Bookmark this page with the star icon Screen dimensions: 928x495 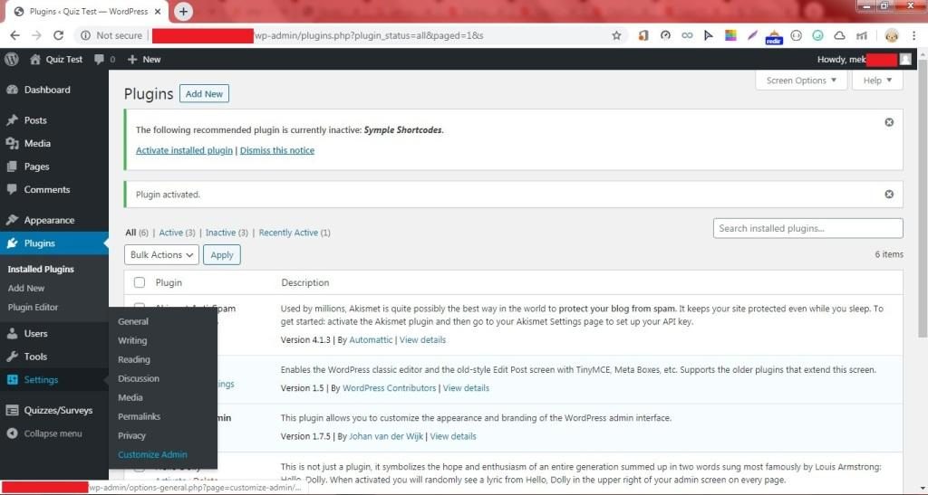pos(616,35)
